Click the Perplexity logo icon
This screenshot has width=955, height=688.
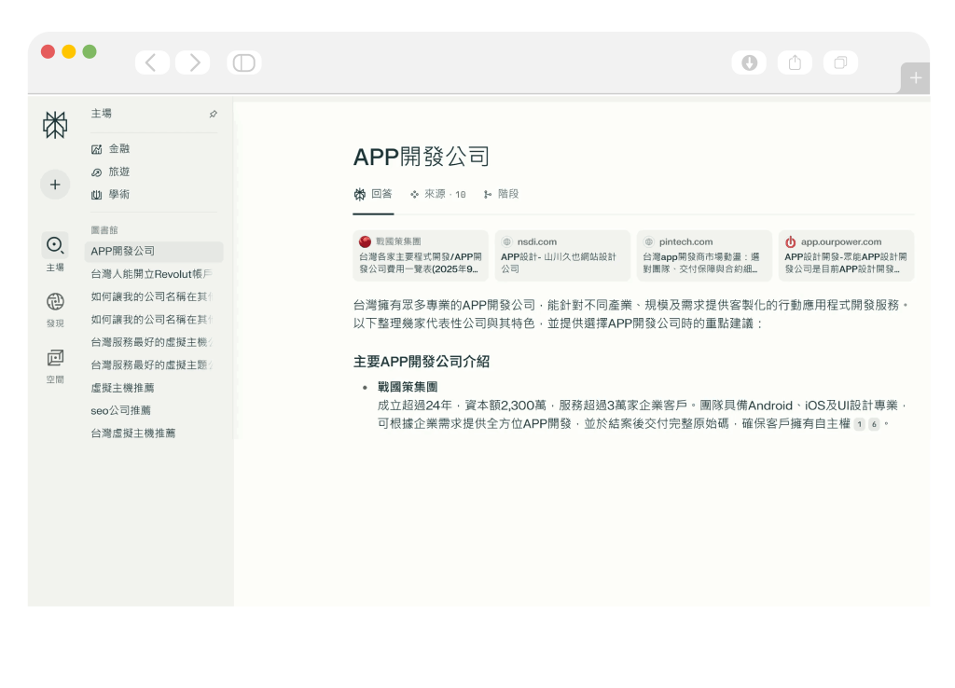point(55,125)
